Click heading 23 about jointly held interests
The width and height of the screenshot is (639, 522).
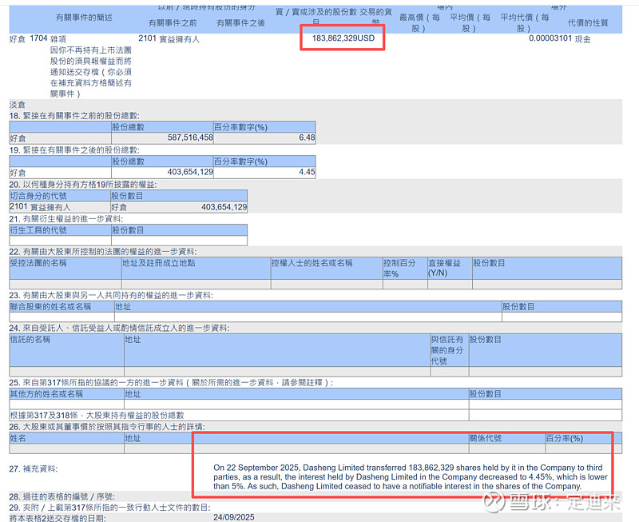tap(111, 295)
